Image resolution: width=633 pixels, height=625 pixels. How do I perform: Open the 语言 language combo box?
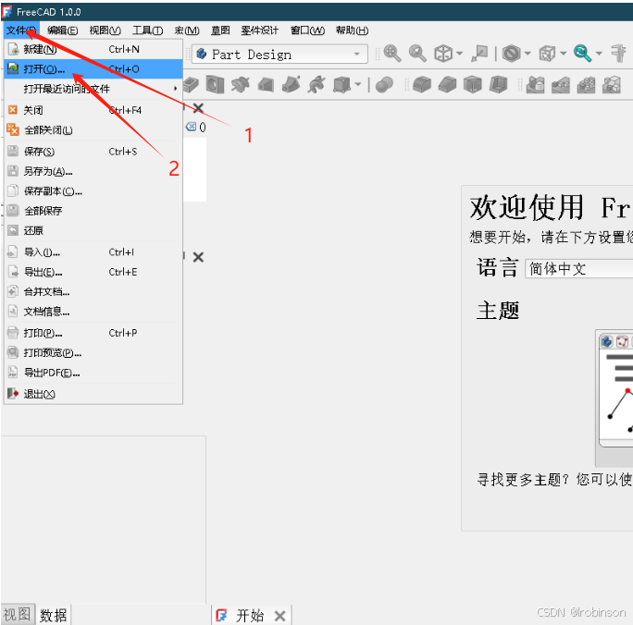tap(579, 268)
